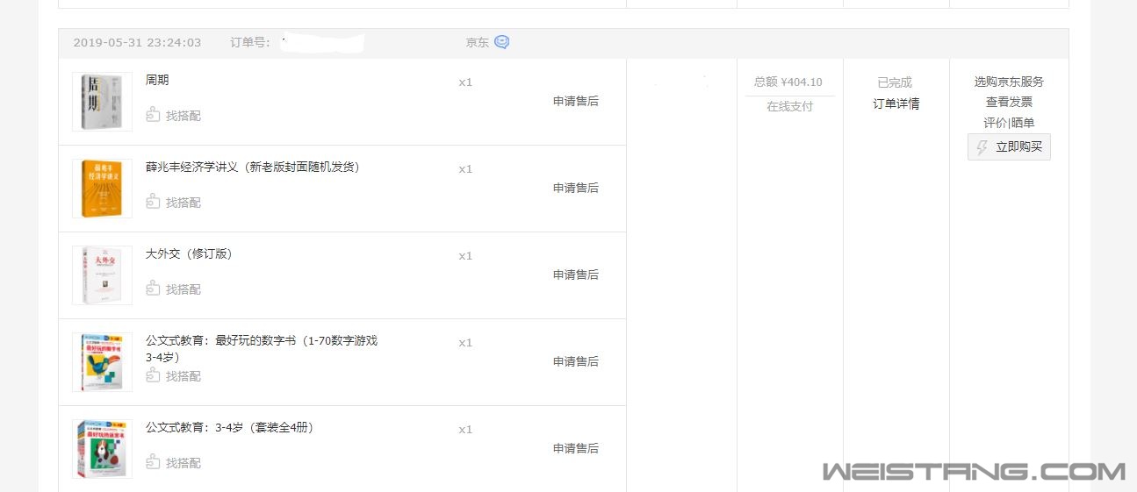Click 找搭配 text under 薛兆丰经济学讲义
This screenshot has height=492, width=1137.
point(184,203)
